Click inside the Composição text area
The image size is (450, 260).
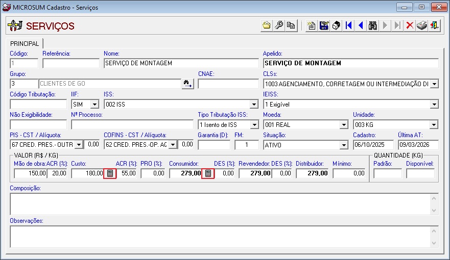pyautogui.click(x=220, y=204)
